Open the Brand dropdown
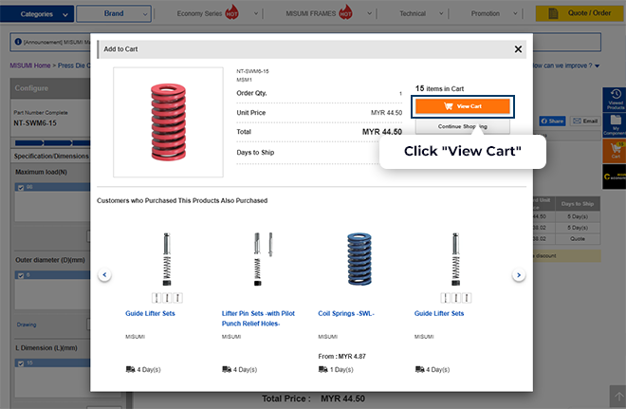This screenshot has width=626, height=409. 114,13
